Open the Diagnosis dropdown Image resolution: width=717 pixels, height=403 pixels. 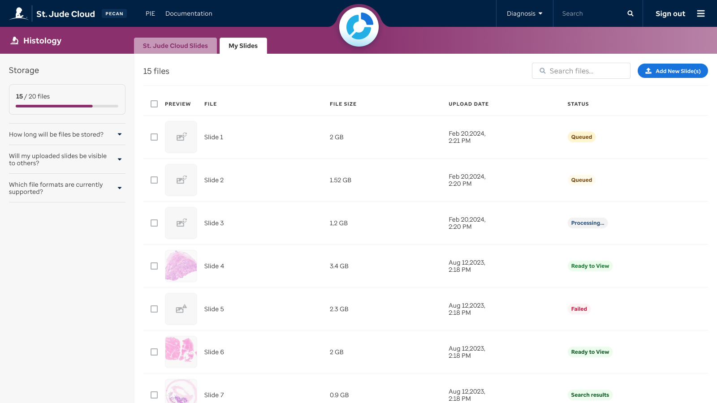tap(524, 13)
